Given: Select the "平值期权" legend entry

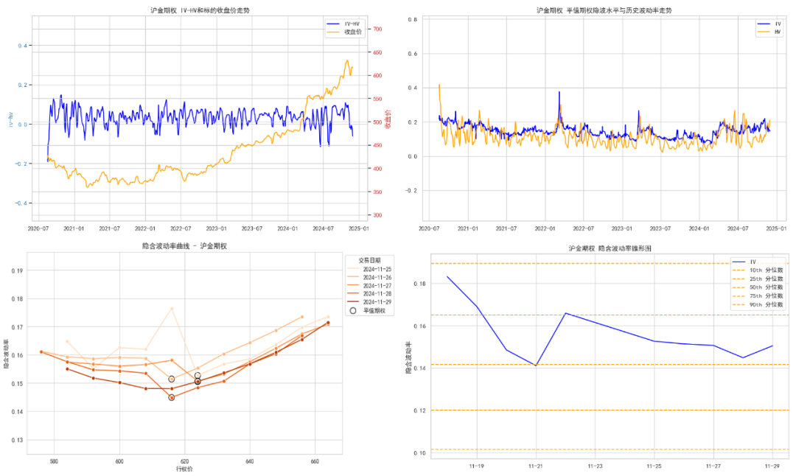Looking at the screenshot, I should [368, 310].
